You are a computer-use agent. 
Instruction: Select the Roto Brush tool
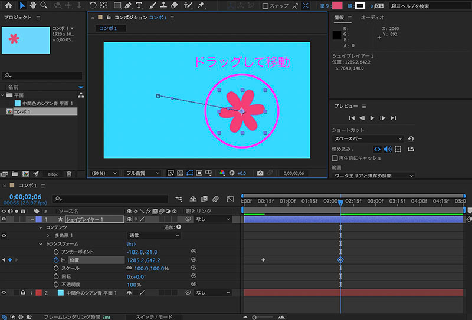pos(188,5)
